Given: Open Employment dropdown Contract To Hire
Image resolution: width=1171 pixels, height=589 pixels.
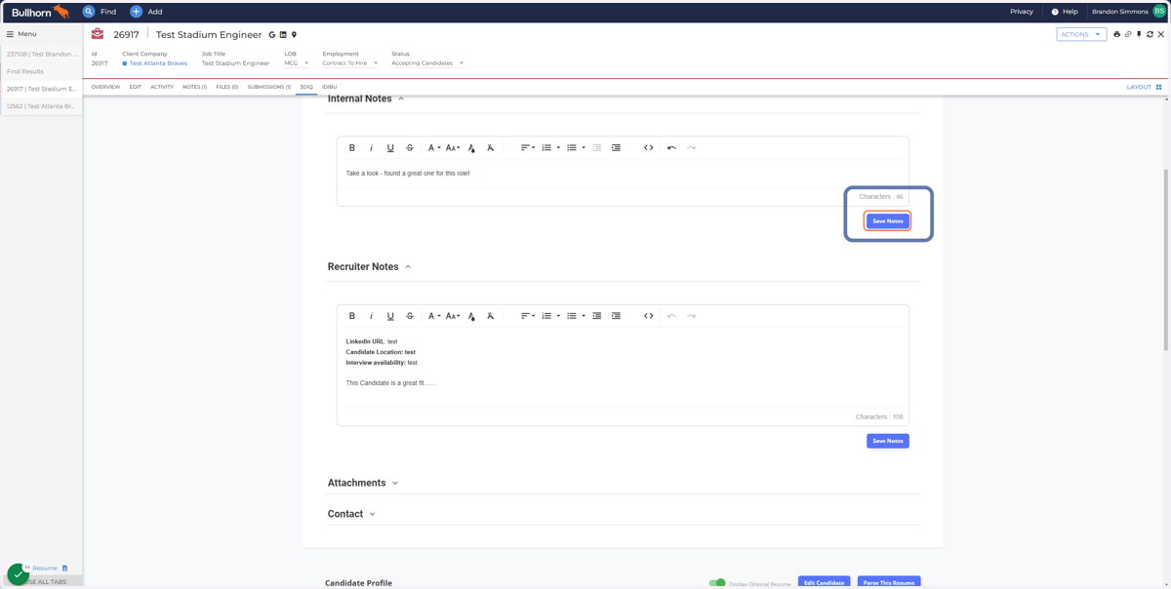Looking at the screenshot, I should click(350, 63).
